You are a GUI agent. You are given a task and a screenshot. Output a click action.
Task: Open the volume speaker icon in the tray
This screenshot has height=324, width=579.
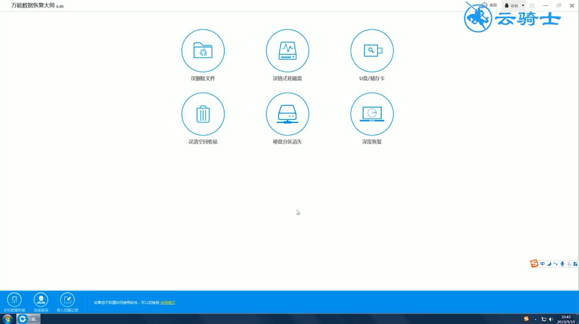(x=551, y=319)
